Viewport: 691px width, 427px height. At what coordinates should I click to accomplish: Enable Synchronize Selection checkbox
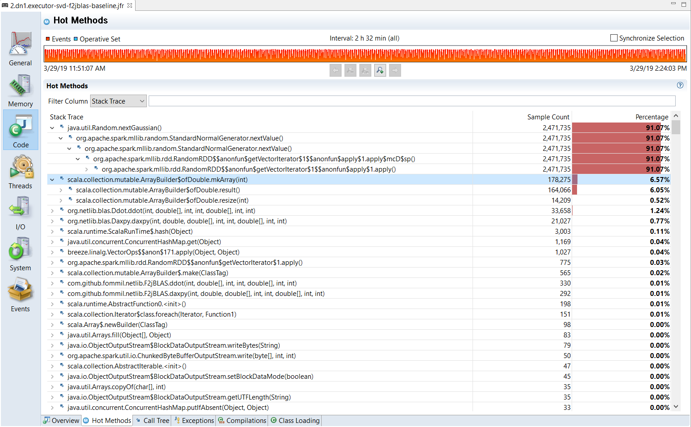(614, 38)
